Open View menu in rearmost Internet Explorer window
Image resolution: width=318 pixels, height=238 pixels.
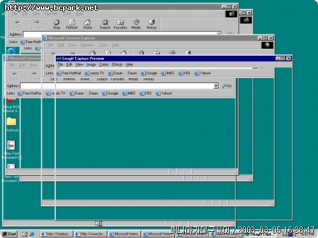36,14
